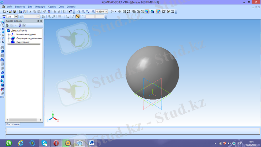This screenshot has width=261, height=147.
Task: Select the Pan view tool
Action: 120,11
